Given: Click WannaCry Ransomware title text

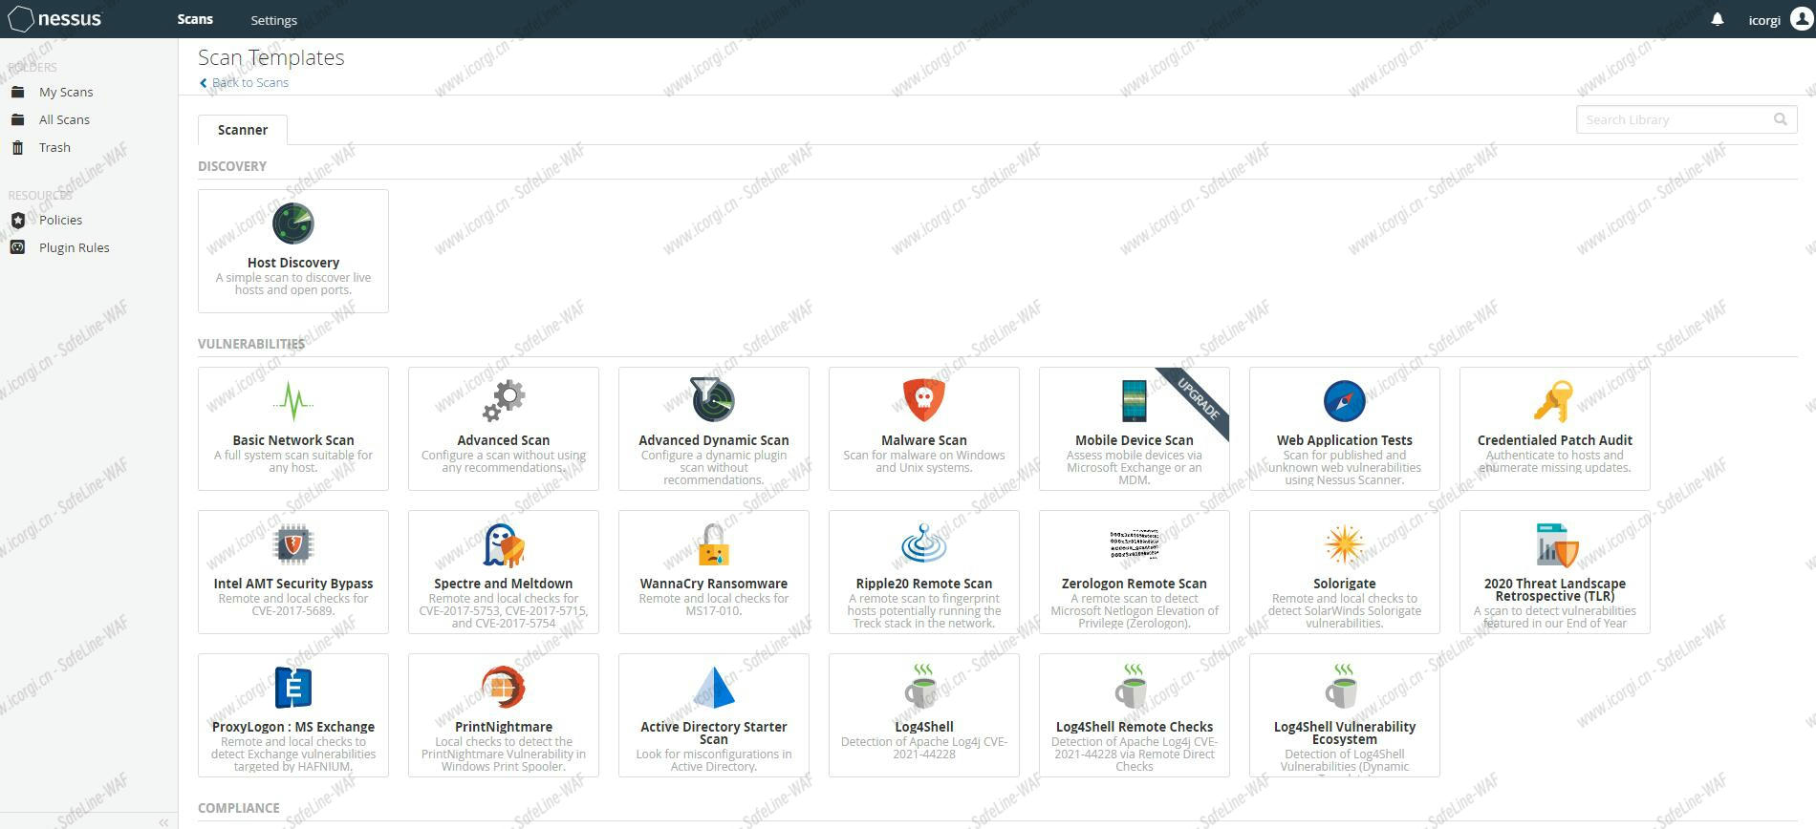Looking at the screenshot, I should pyautogui.click(x=714, y=584).
